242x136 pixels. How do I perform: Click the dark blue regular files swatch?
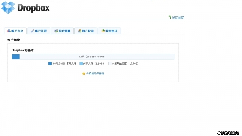coord(50,63)
